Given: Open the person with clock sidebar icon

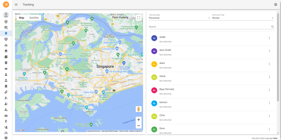Looking at the screenshot, I should [x=6, y=110].
